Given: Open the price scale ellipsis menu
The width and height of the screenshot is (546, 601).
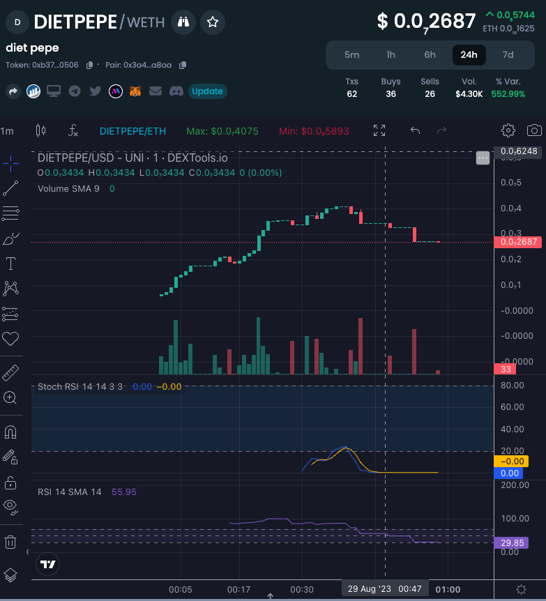Looking at the screenshot, I should coord(483,158).
